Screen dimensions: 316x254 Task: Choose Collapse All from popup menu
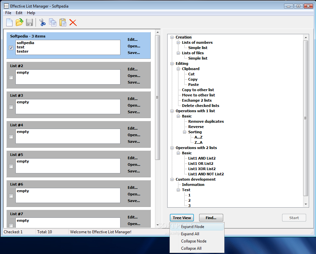tap(197, 248)
